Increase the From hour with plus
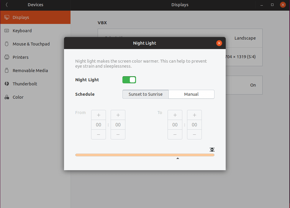 [99, 115]
